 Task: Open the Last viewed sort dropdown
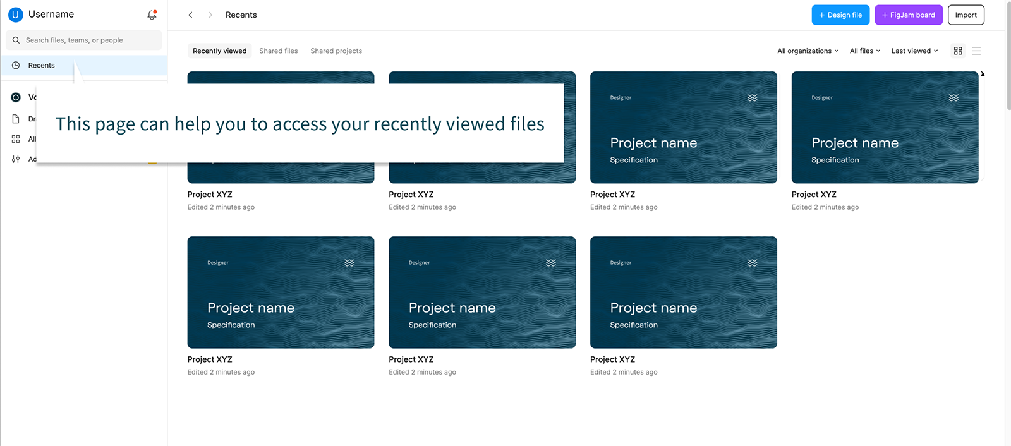pos(915,51)
